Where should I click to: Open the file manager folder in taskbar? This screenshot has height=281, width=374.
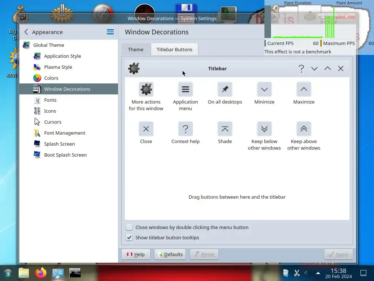tap(24, 273)
